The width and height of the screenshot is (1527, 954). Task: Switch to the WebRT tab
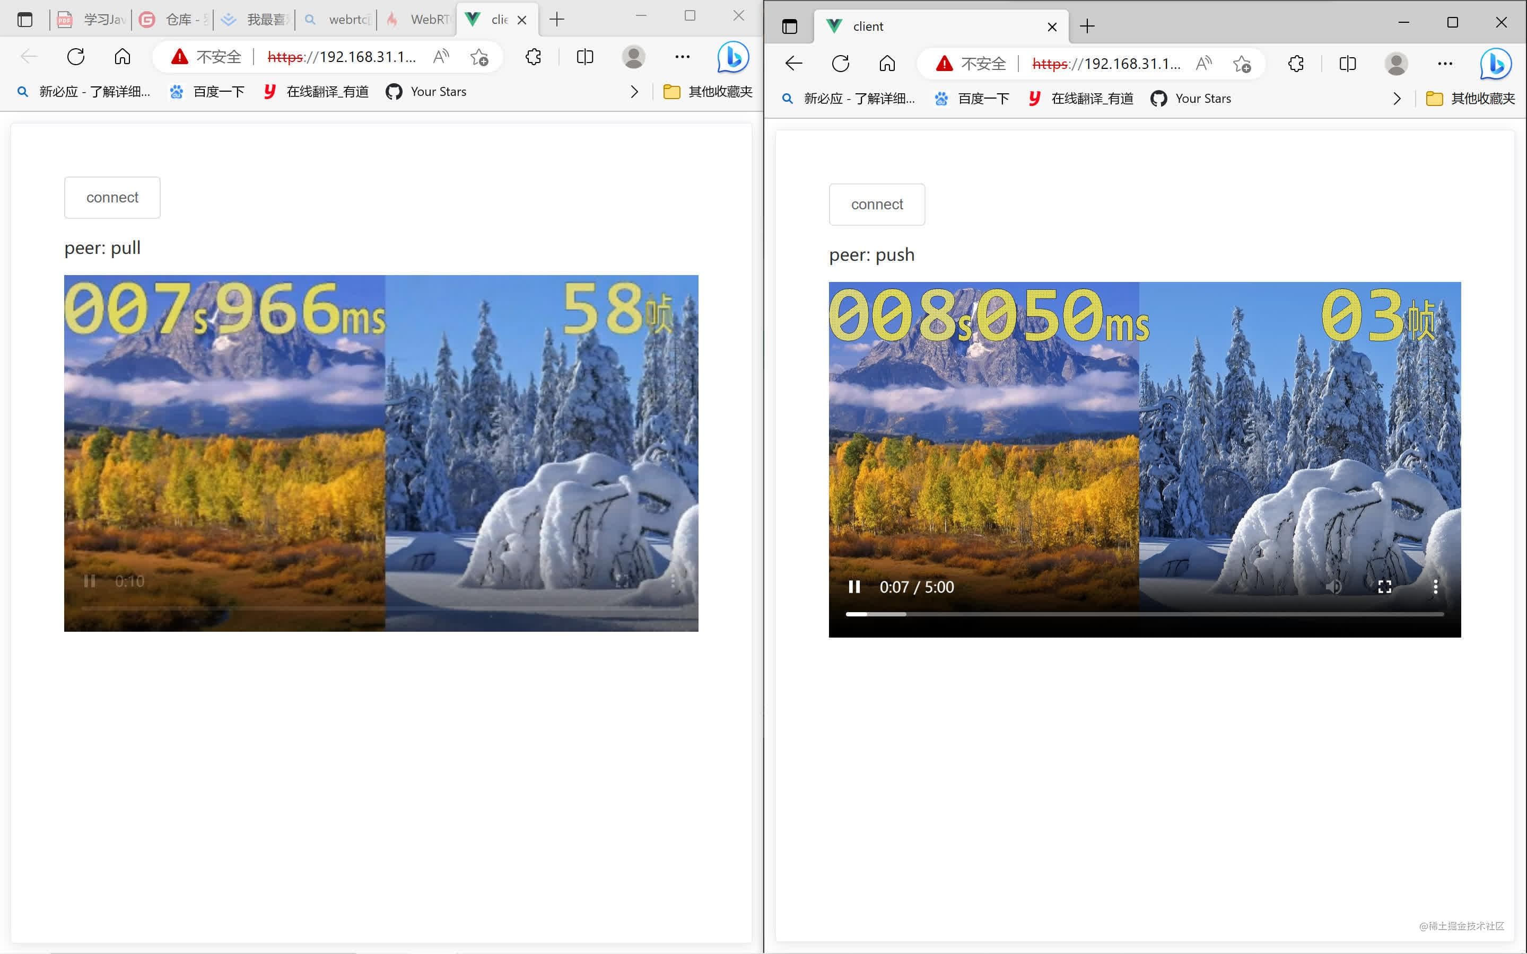tap(417, 20)
